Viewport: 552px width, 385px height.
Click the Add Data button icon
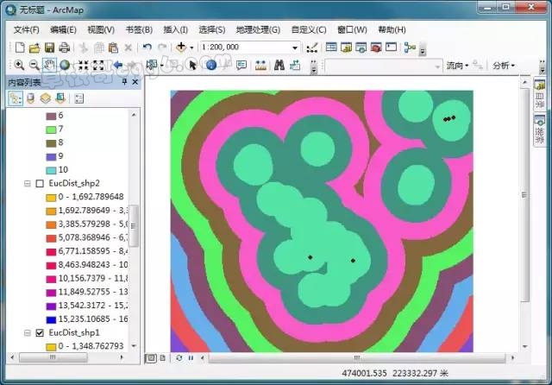182,47
